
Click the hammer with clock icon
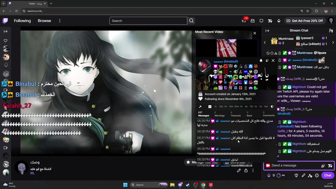click(x=310, y=175)
